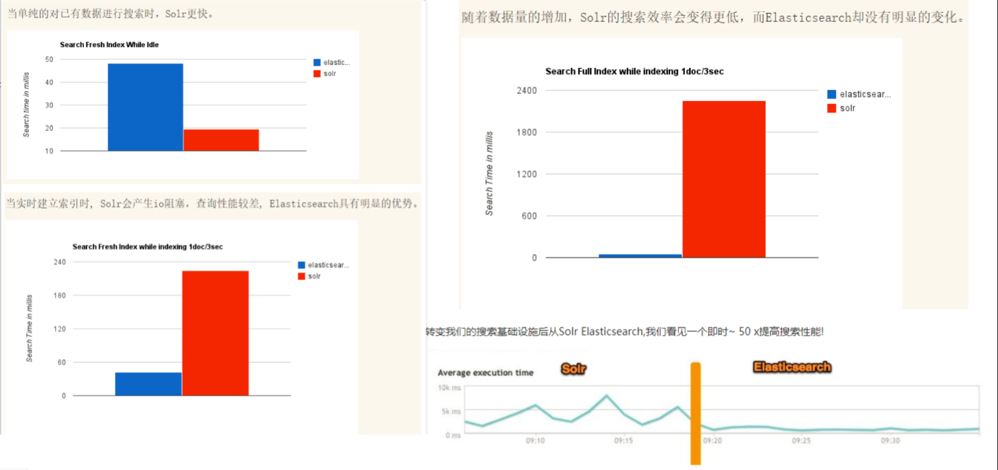Screen dimensions: 998x470
Task: Click red solr legend swatch in Full Index chart
Action: pyautogui.click(x=831, y=108)
